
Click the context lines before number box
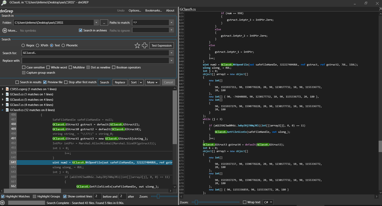(97, 196)
